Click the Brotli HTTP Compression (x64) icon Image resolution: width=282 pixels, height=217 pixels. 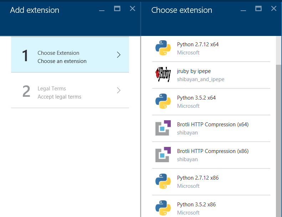click(163, 128)
